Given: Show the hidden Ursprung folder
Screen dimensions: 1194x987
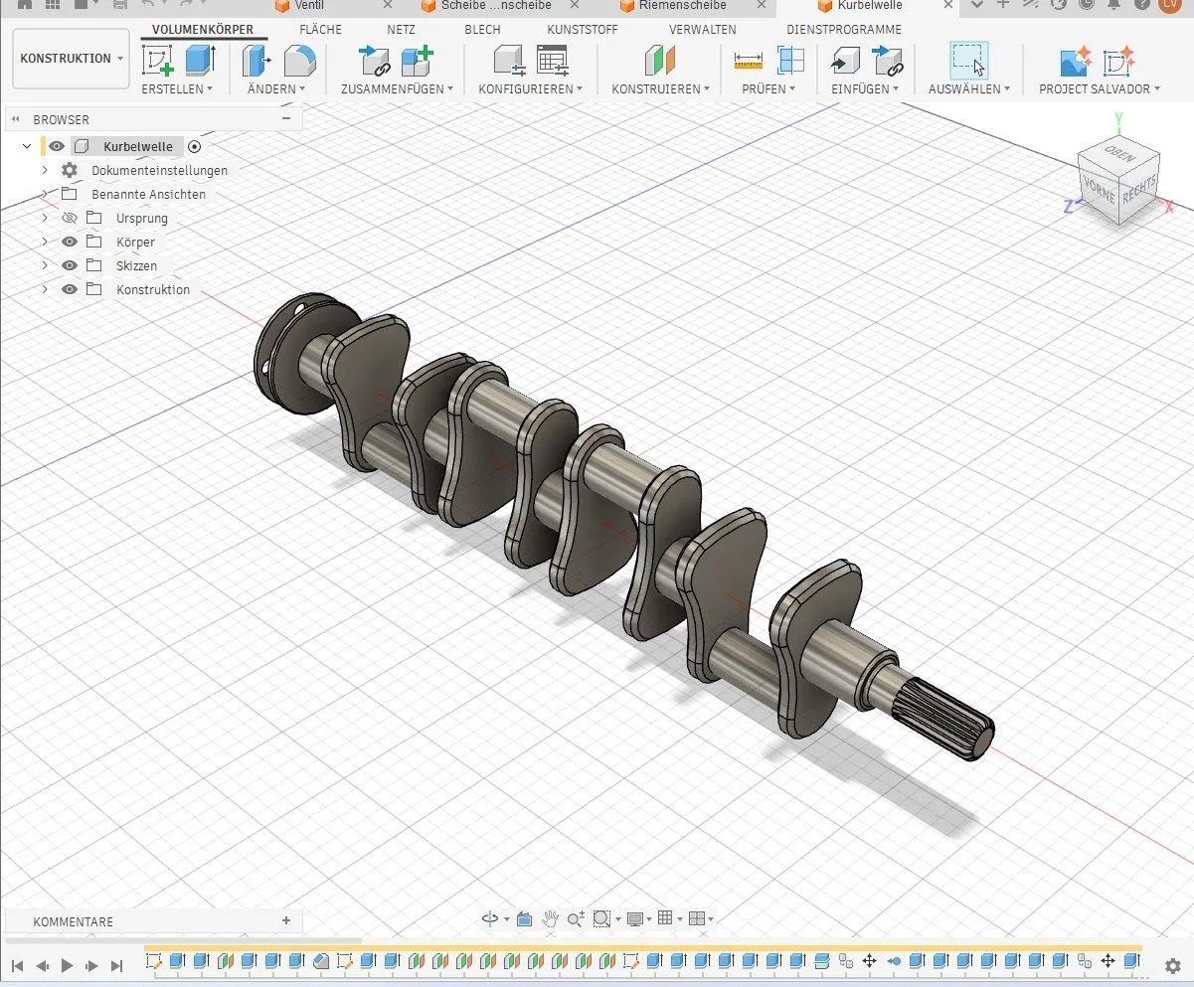Looking at the screenshot, I should click(70, 218).
